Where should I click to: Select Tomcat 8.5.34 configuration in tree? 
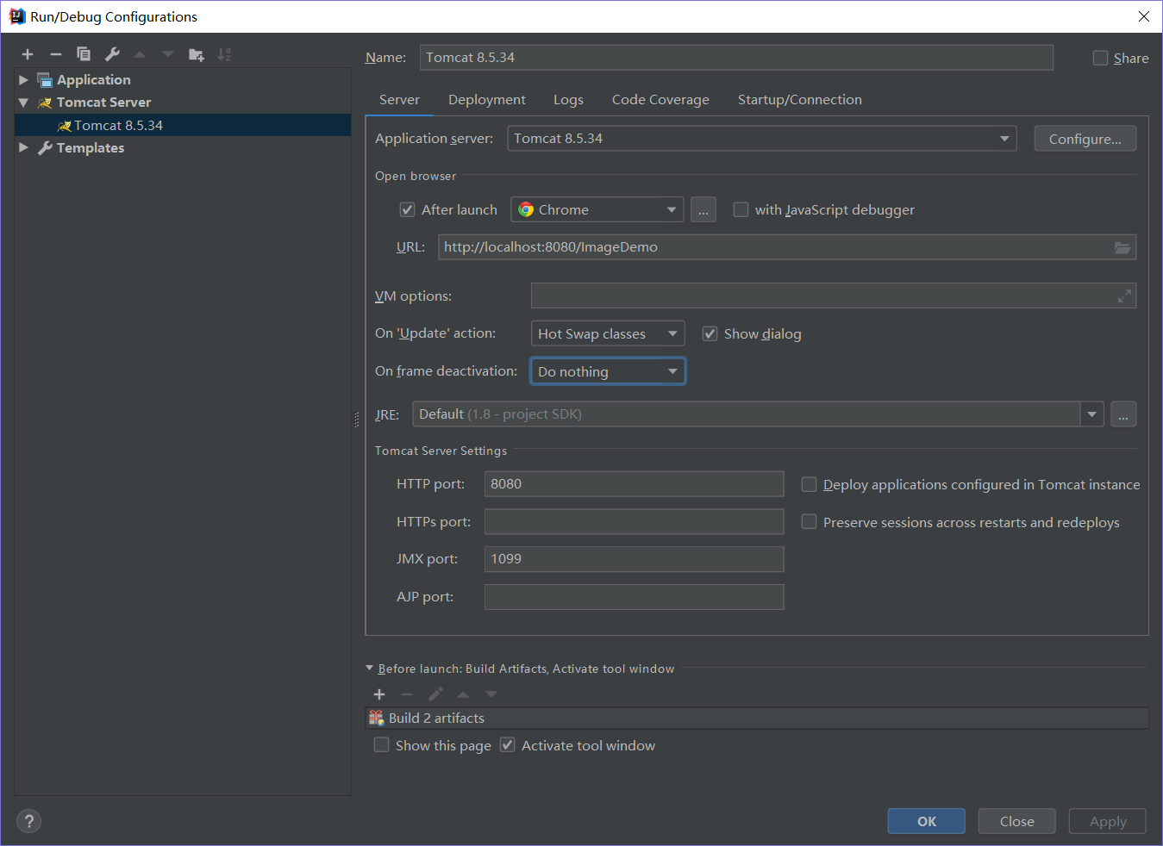183,125
